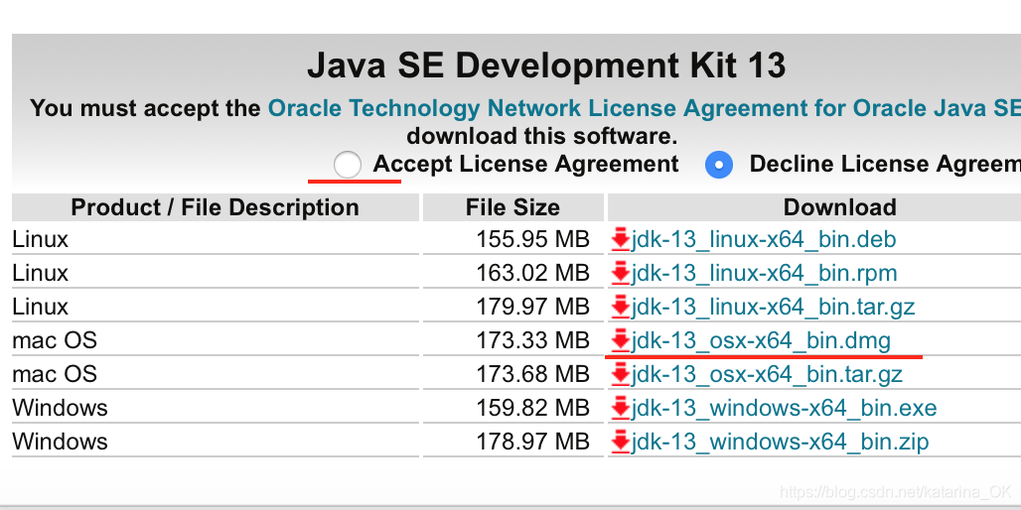Click the red download arrow beside linux rpm file
Screen dimensions: 1021x510
click(x=621, y=273)
